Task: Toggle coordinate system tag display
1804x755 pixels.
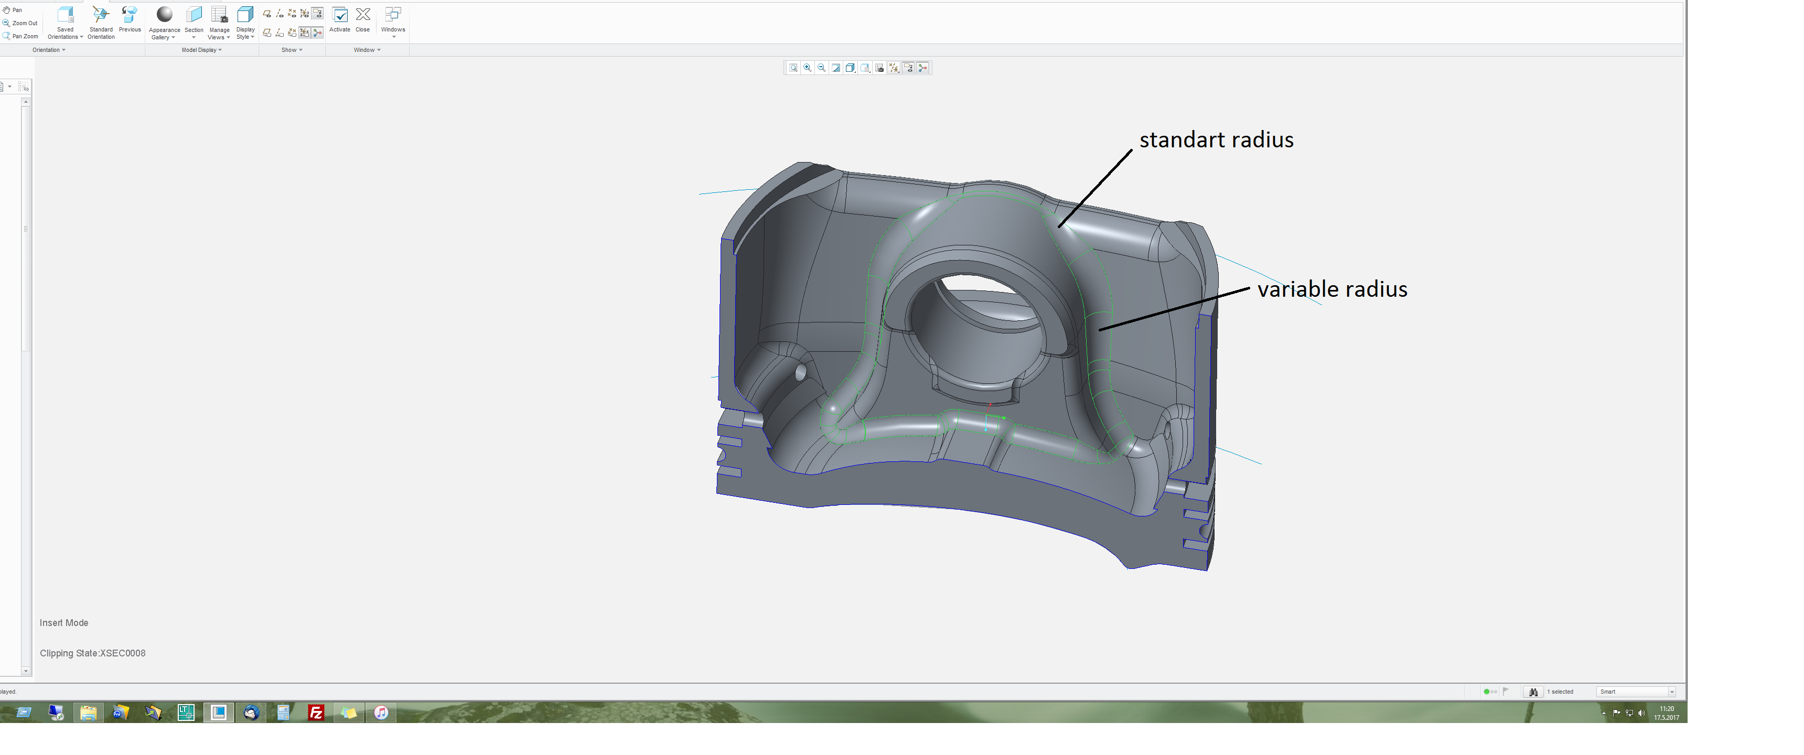Action: coord(305,33)
